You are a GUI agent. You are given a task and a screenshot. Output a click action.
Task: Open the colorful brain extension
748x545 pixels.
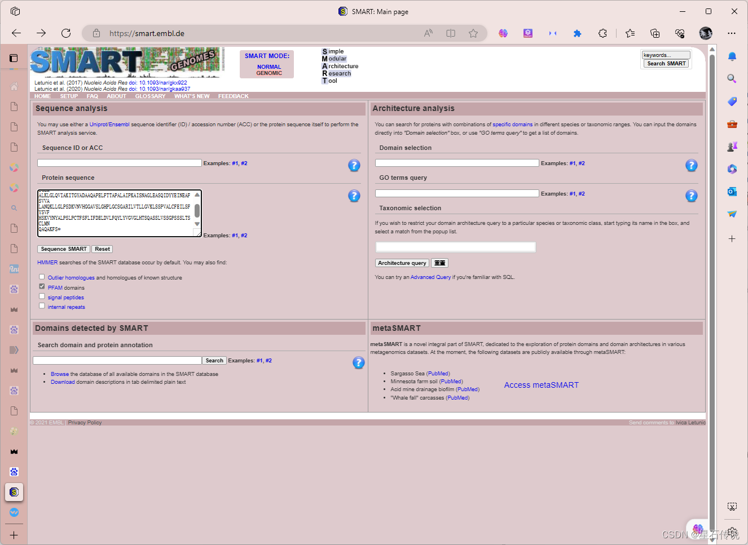point(503,33)
